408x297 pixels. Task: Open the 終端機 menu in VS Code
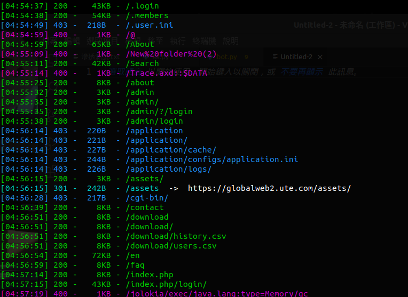click(204, 41)
